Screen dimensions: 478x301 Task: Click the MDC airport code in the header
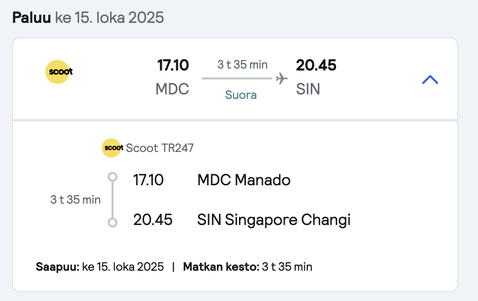[172, 89]
